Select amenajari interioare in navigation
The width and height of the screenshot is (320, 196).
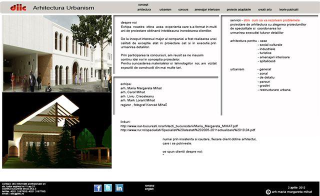207,9
